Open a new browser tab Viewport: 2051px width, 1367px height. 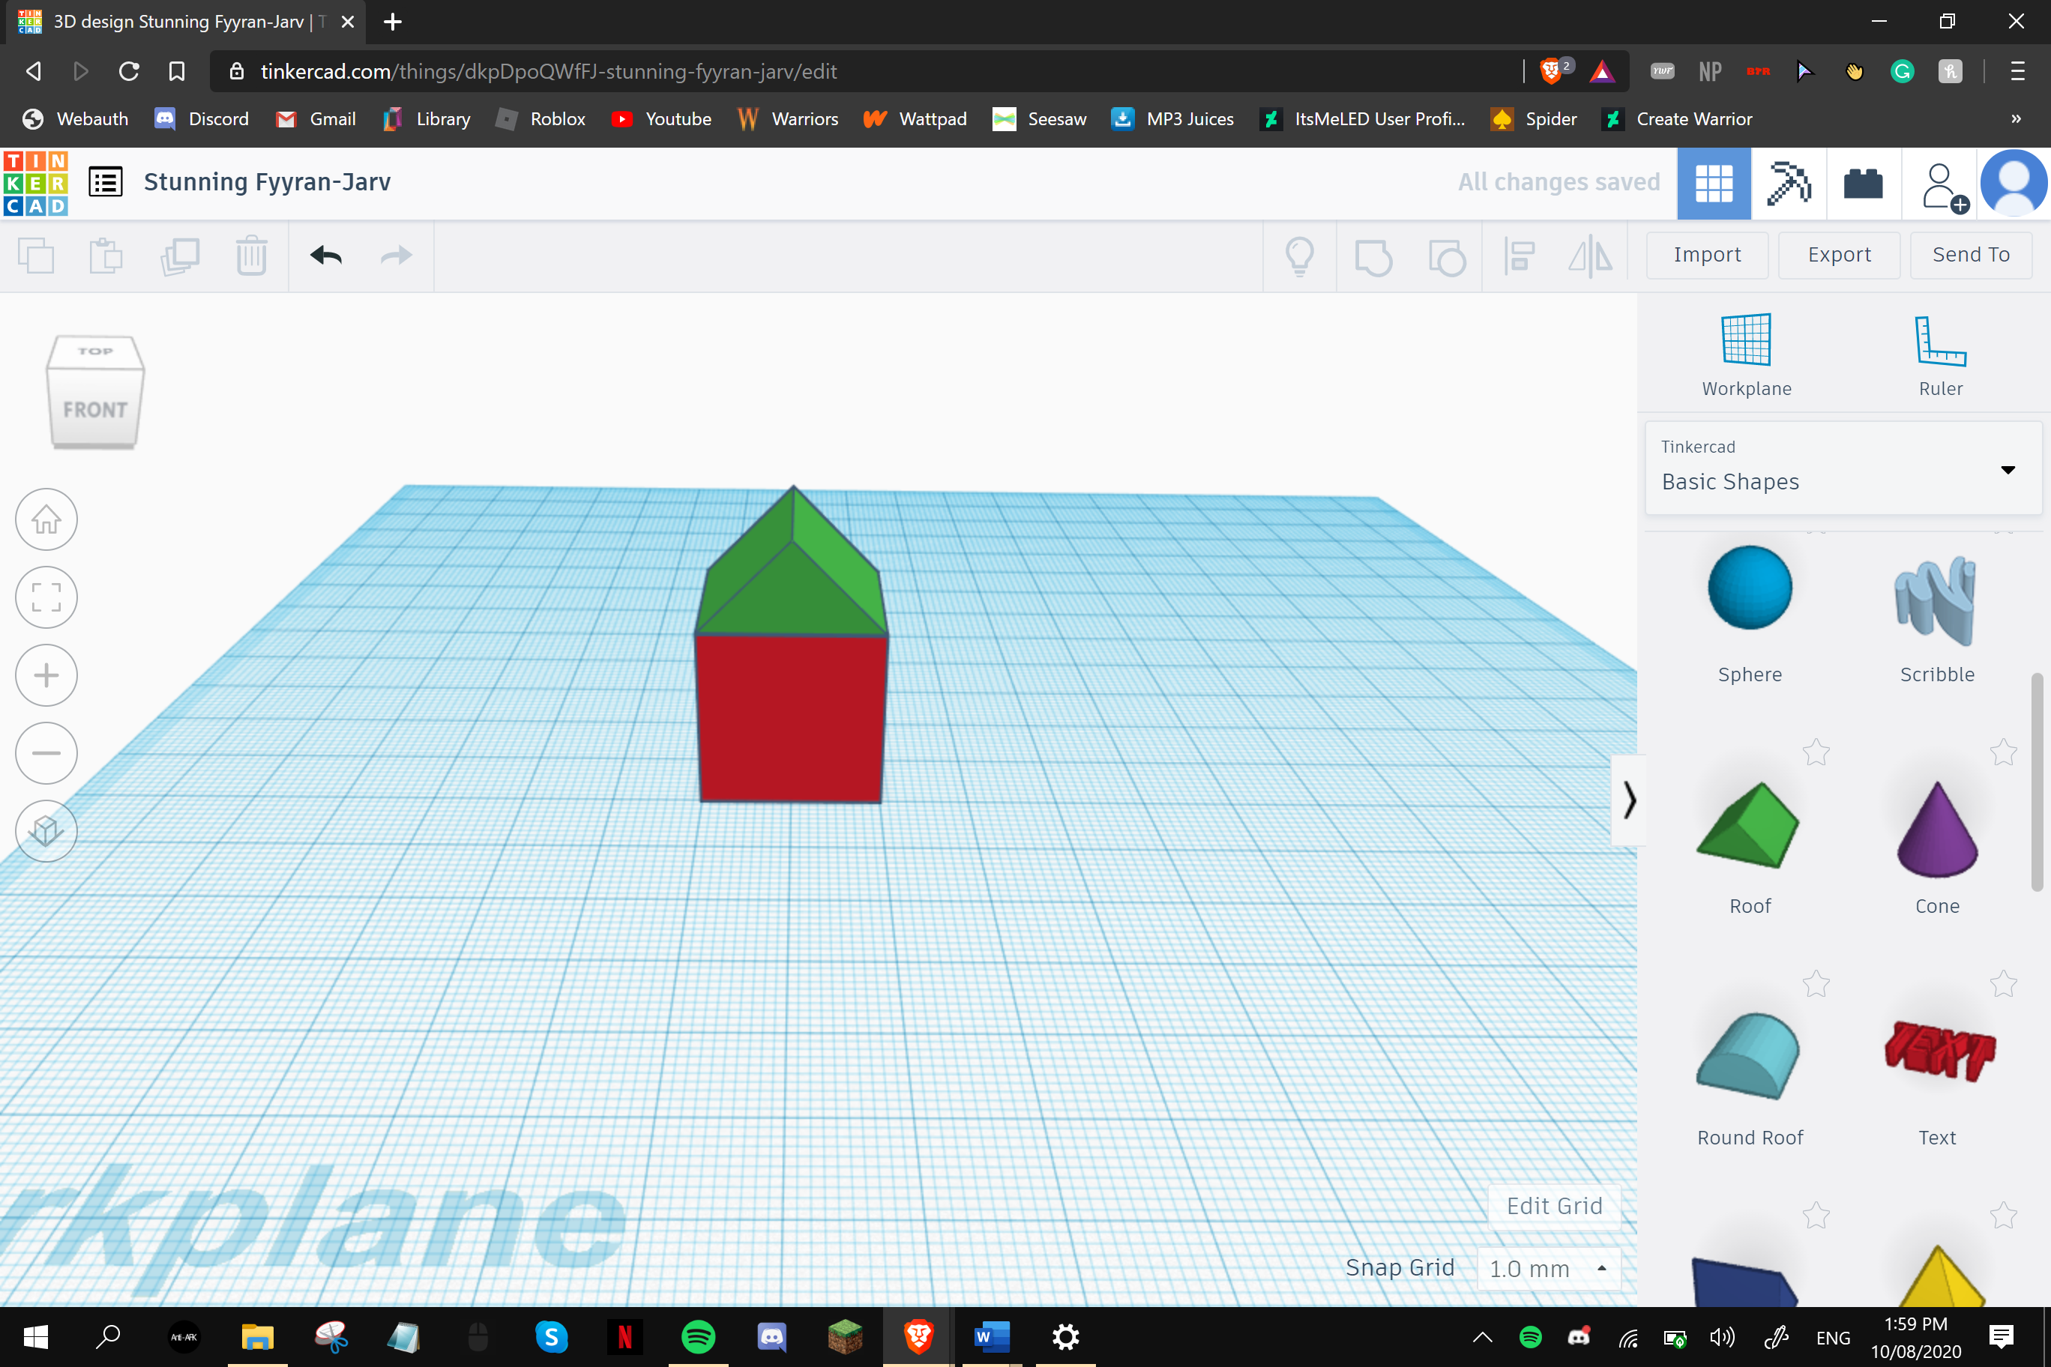[x=392, y=22]
